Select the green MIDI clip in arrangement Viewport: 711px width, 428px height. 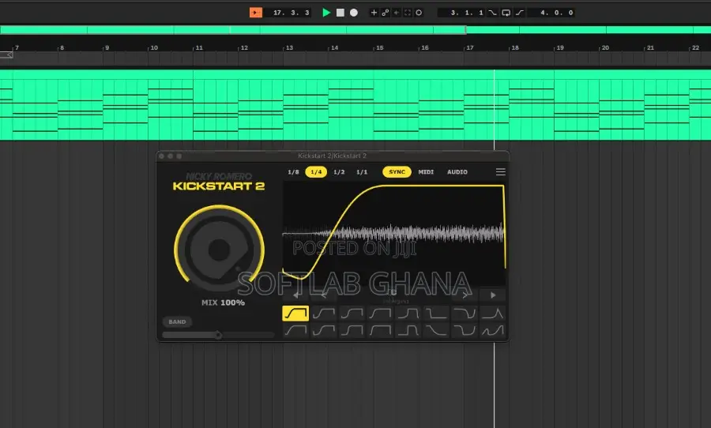355,105
